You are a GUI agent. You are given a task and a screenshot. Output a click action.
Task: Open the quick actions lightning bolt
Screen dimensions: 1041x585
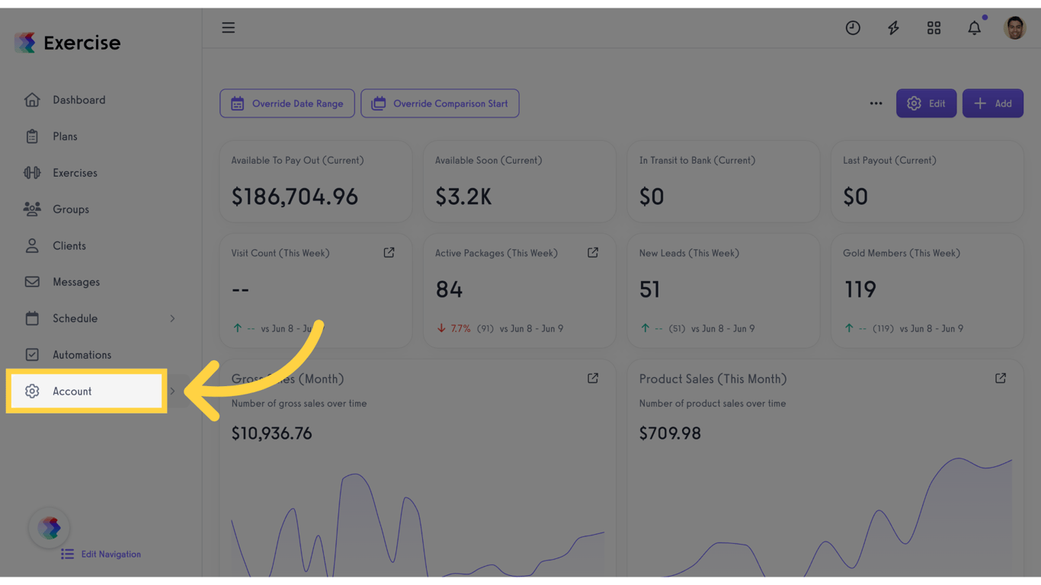(x=893, y=28)
